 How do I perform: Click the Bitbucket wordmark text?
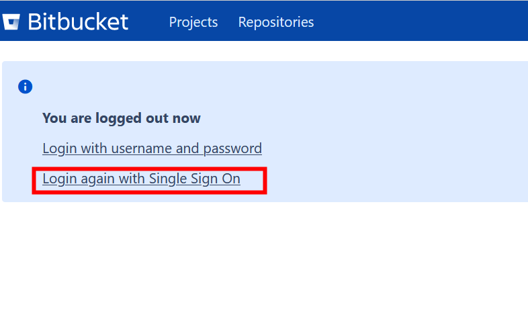(77, 21)
